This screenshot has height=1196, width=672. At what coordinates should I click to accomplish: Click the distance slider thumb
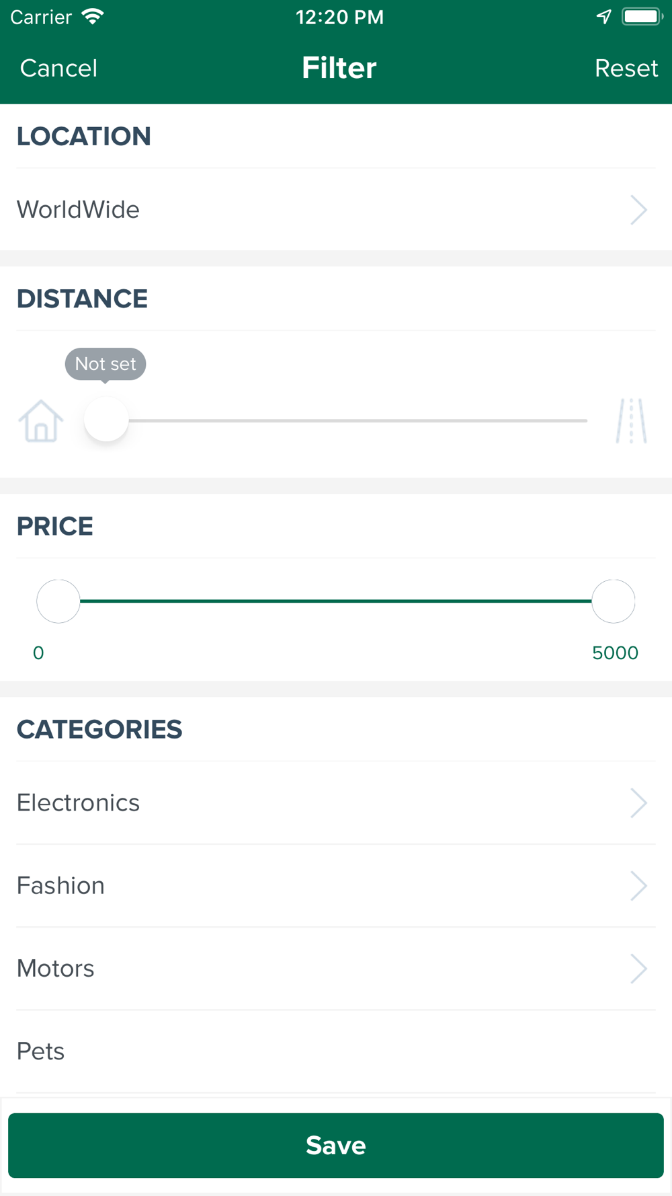[x=106, y=419]
